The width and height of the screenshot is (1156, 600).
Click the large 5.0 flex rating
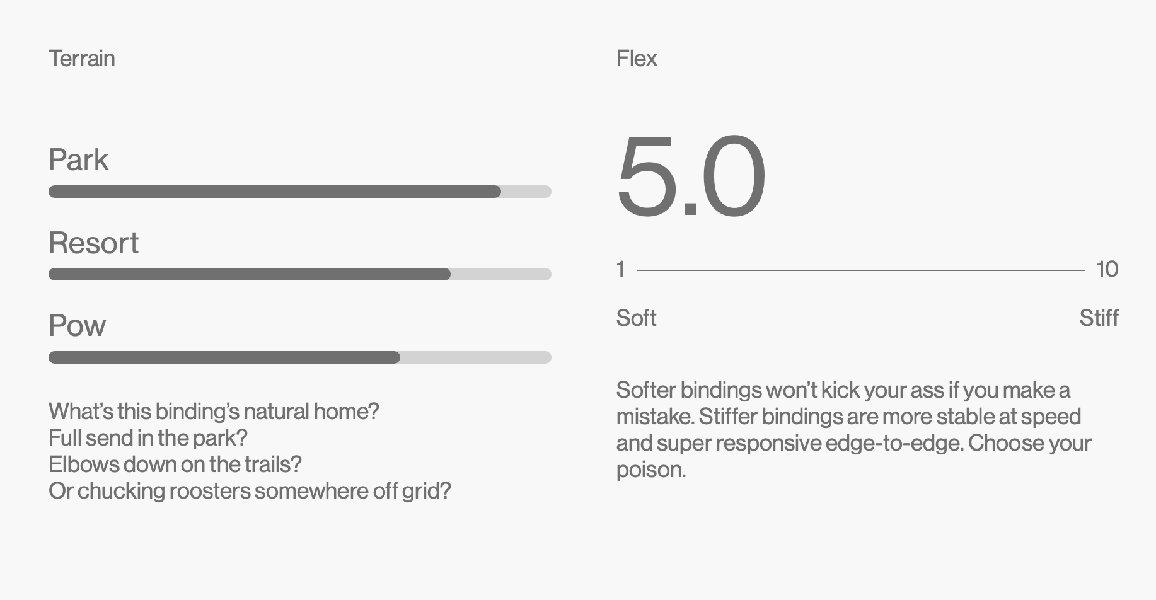coord(691,176)
